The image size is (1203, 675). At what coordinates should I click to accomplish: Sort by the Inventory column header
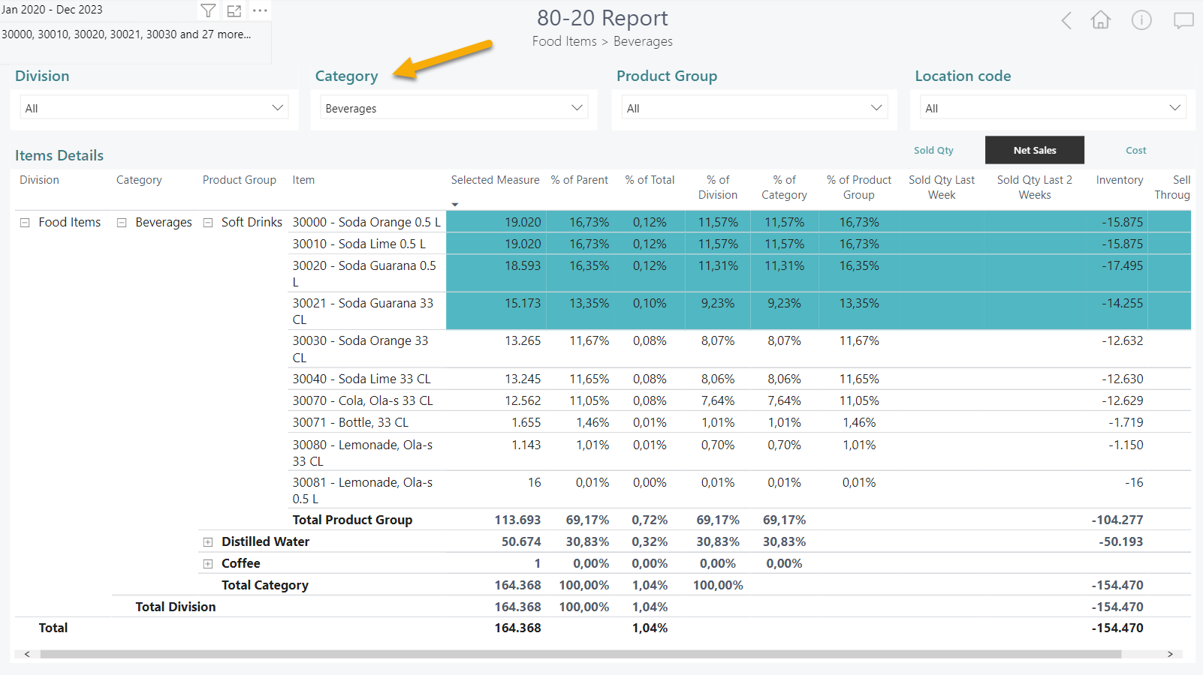[1119, 180]
